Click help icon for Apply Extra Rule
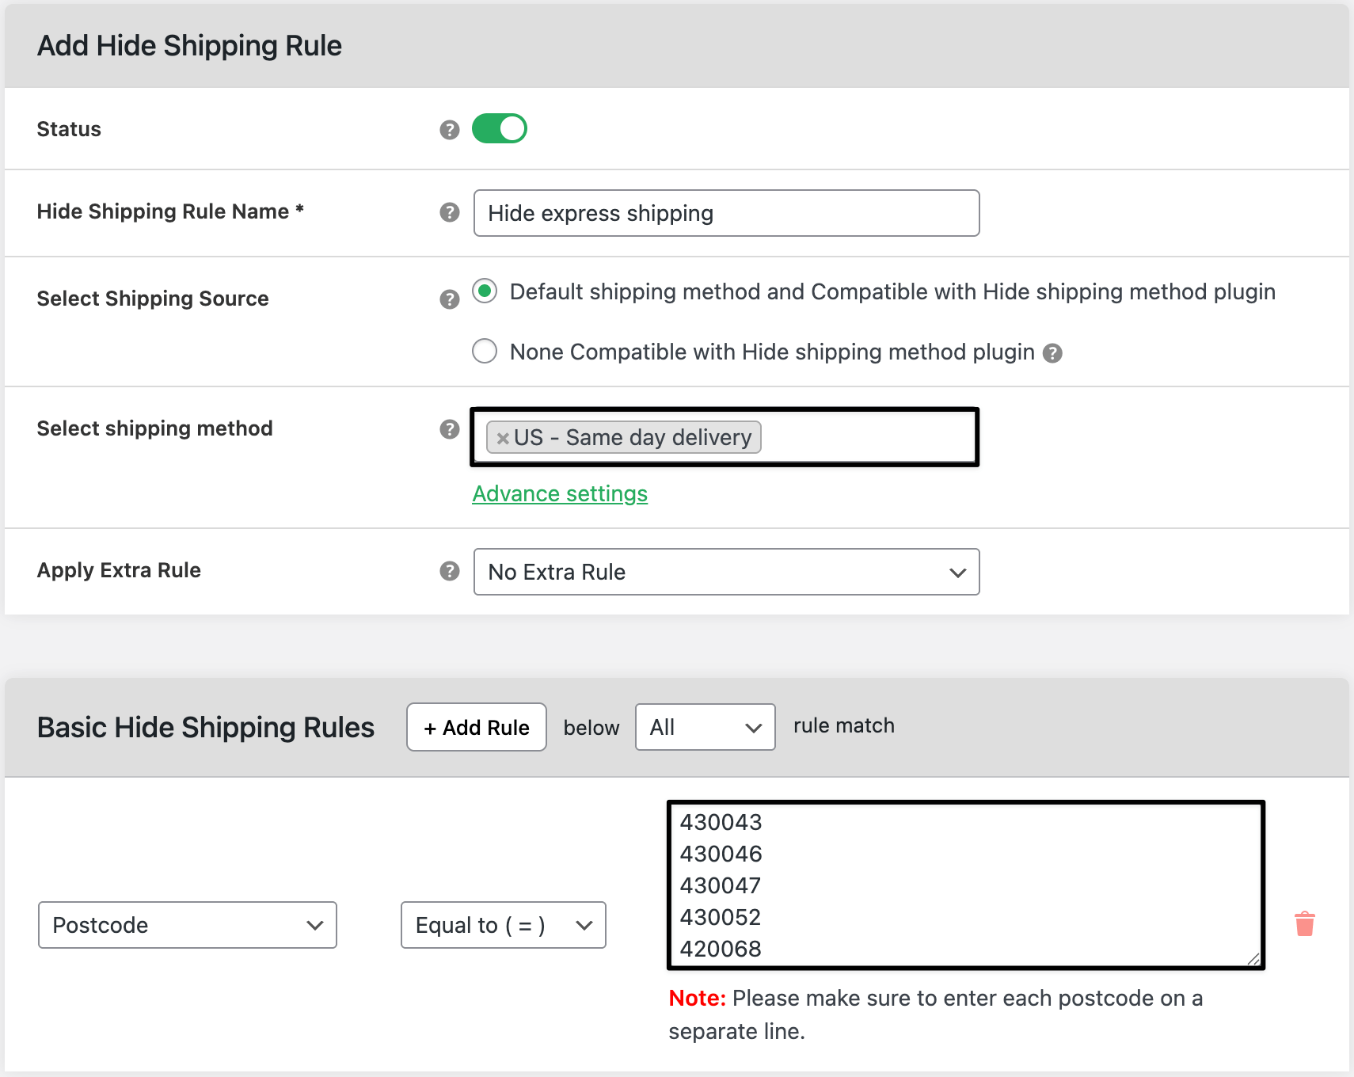1354x1077 pixels. (x=450, y=571)
